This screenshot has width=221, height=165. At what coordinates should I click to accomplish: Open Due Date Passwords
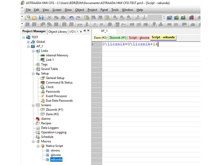pyautogui.click(x=59, y=101)
